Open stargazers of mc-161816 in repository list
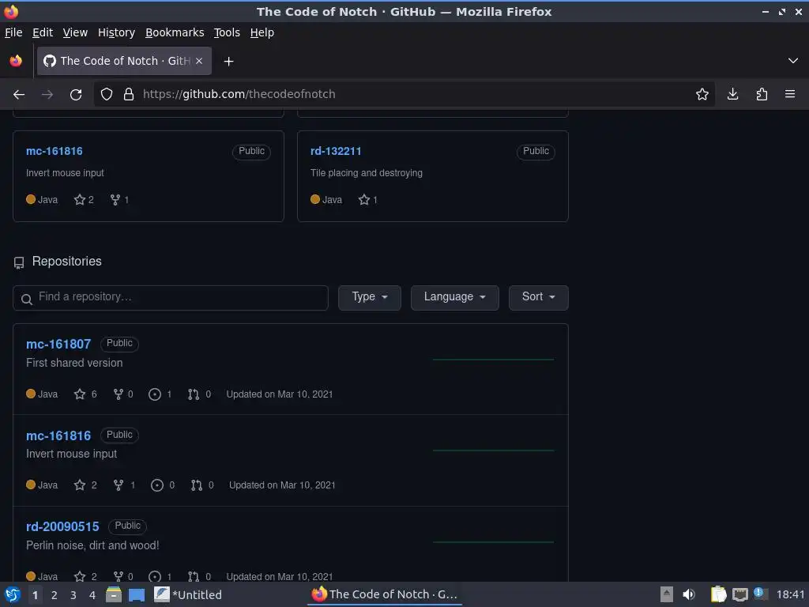Viewport: 809px width, 607px height. click(x=85, y=485)
